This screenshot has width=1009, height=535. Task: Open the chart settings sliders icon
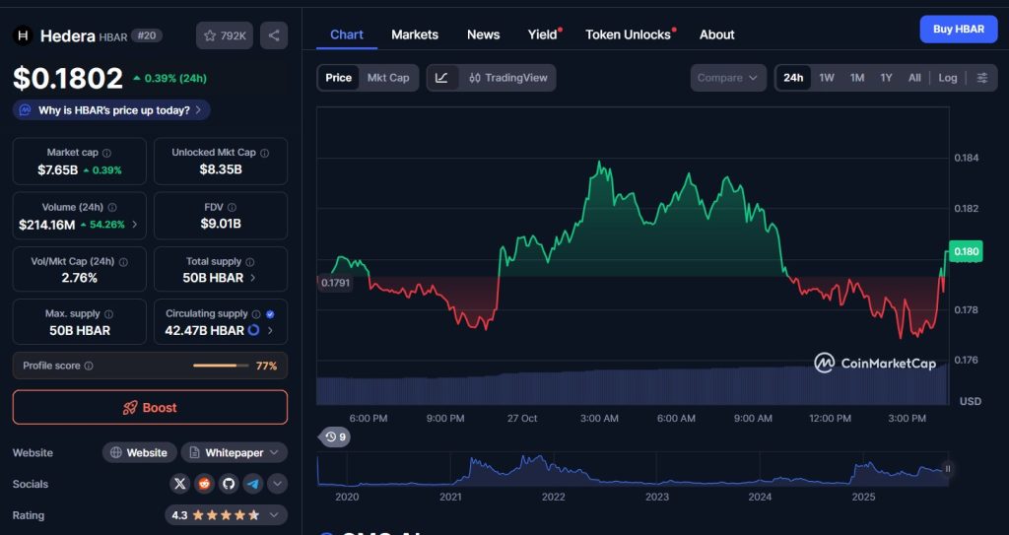coord(982,78)
